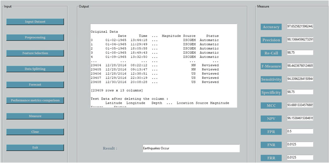Image resolution: width=329 pixels, height=163 pixels.
Task: Click the Re-Call measure label
Action: [271, 53]
